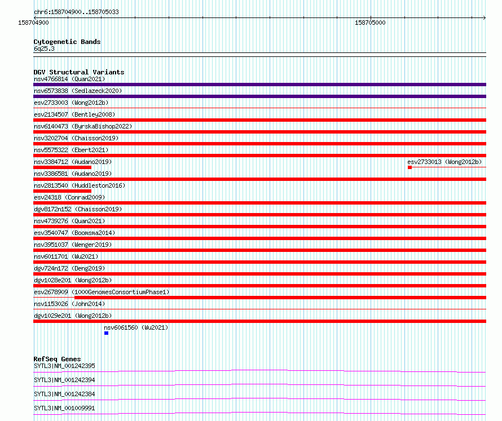Click the Cytogenetic Bands track title
This screenshot has height=421, width=502.
tap(67, 42)
